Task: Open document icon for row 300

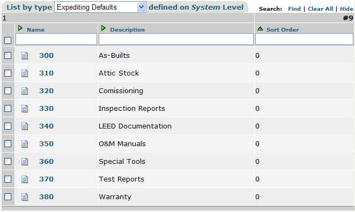Action: point(25,56)
